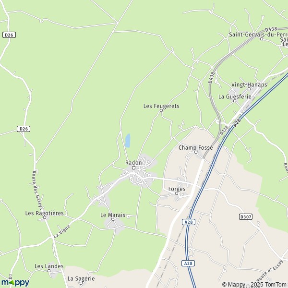Screen dimensions: 288x288
Task: Click the La Vigne road label
Action: click(62, 231)
